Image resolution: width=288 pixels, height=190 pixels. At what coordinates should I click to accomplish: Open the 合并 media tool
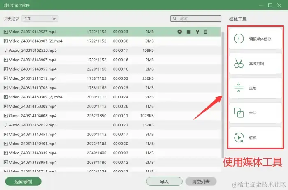tap(255, 113)
